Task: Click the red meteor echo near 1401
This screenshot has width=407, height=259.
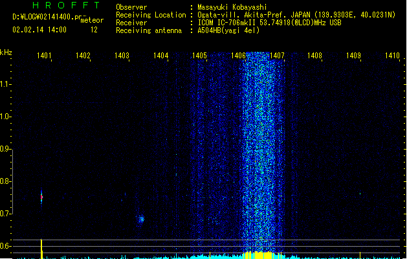Action: pyautogui.click(x=41, y=197)
